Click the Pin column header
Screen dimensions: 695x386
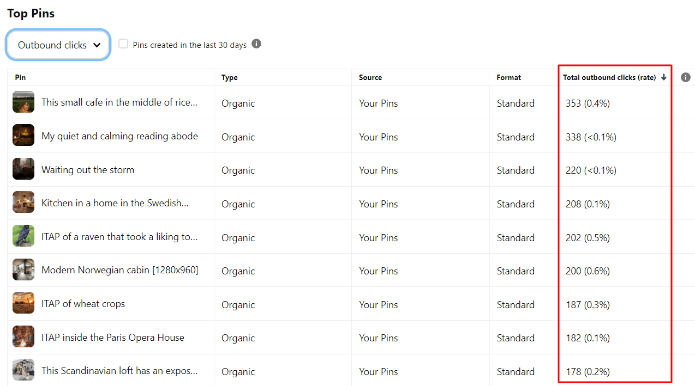click(20, 77)
